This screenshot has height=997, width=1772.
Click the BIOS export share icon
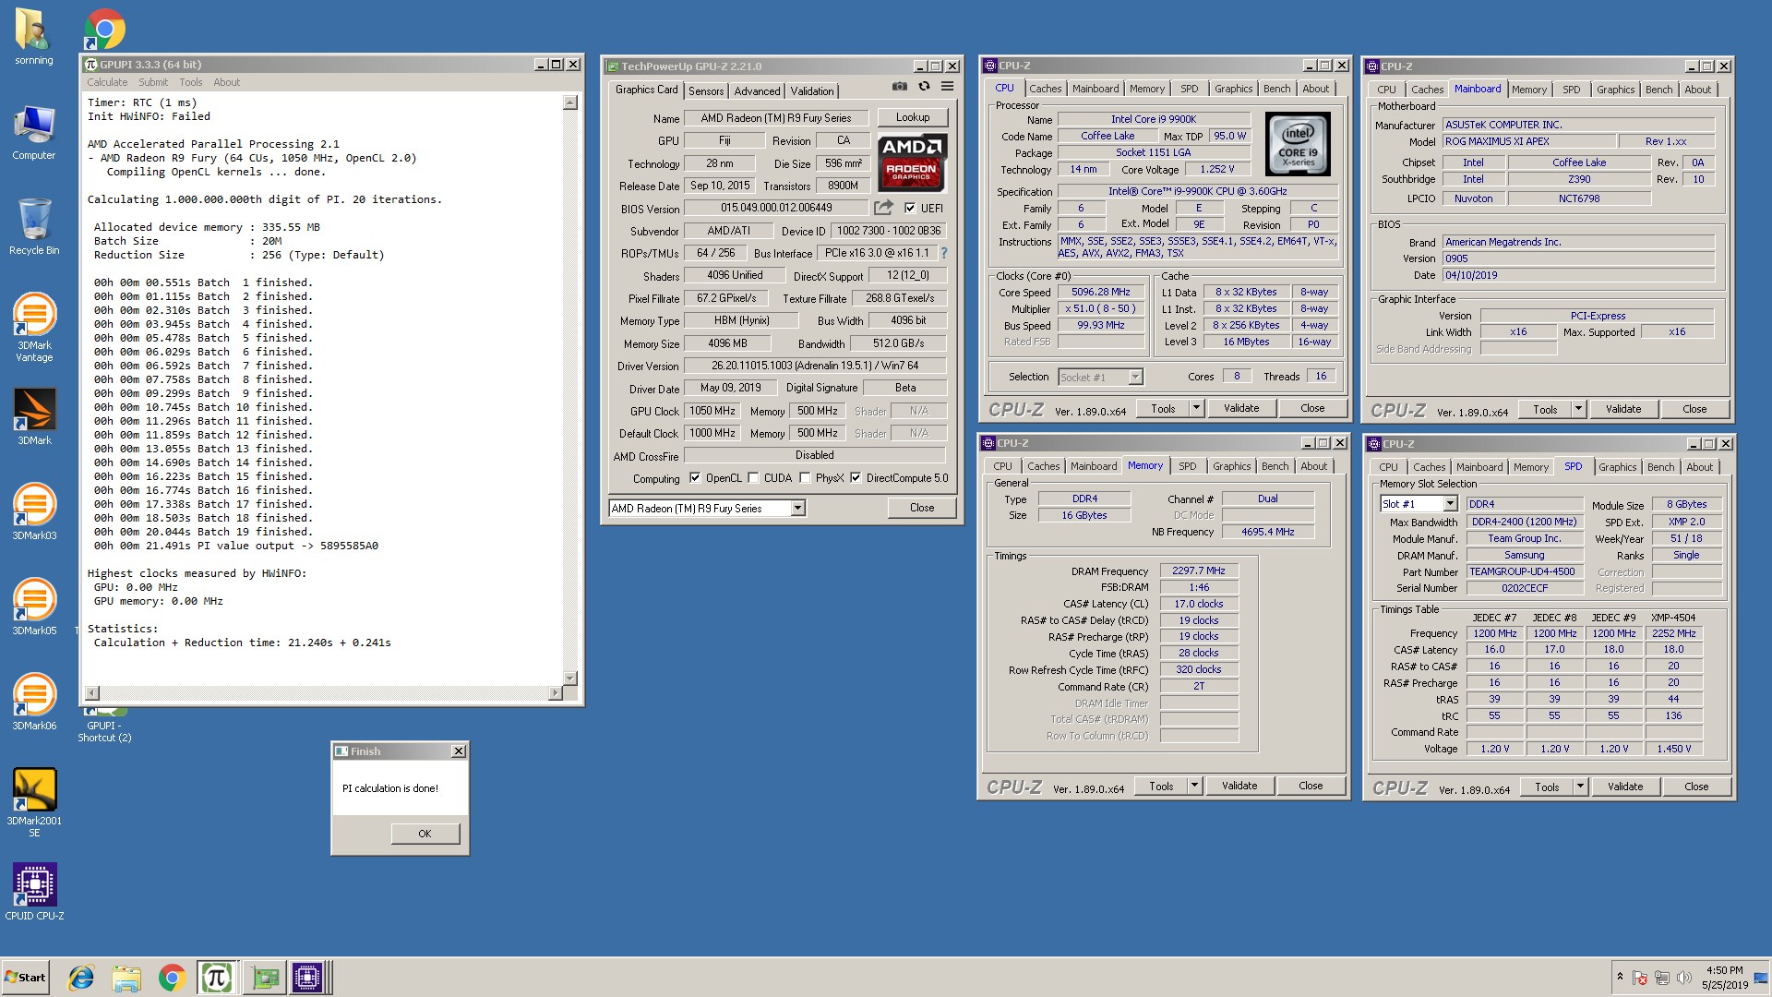point(883,208)
